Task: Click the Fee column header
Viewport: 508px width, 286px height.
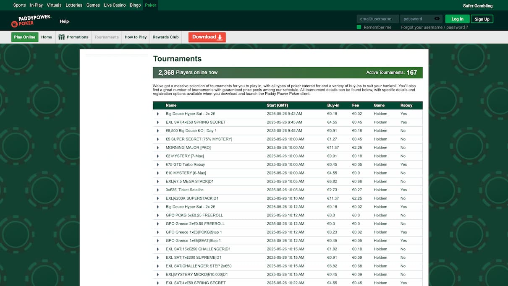Action: [x=356, y=105]
